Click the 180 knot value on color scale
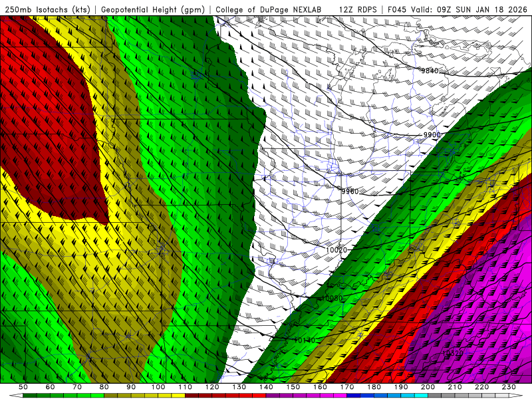 [374, 387]
